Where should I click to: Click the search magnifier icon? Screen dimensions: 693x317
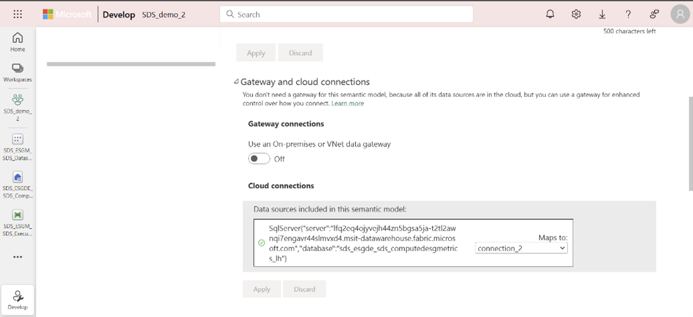[x=230, y=14]
